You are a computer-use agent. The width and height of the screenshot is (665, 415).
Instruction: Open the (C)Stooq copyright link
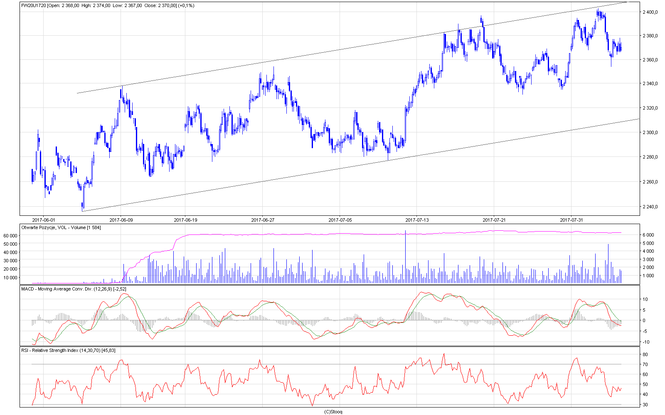[x=333, y=412]
